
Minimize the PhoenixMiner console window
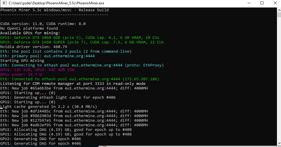pyautogui.click(x=249, y=3)
